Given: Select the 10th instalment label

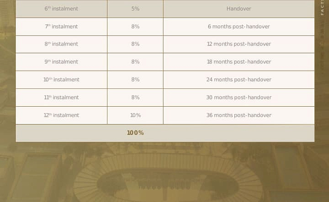Looking at the screenshot, I should point(61,79).
